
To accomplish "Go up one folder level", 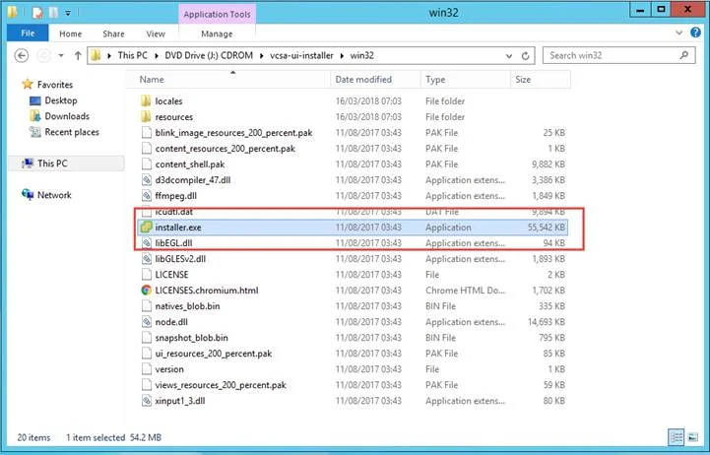I will (x=78, y=56).
